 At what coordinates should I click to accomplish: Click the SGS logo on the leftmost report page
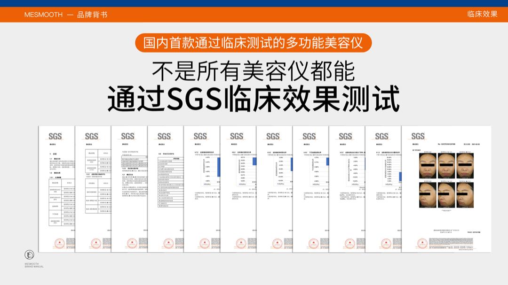click(56, 137)
